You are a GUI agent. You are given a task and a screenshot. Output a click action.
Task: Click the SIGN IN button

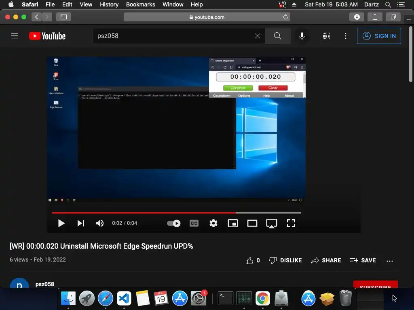[x=379, y=36]
